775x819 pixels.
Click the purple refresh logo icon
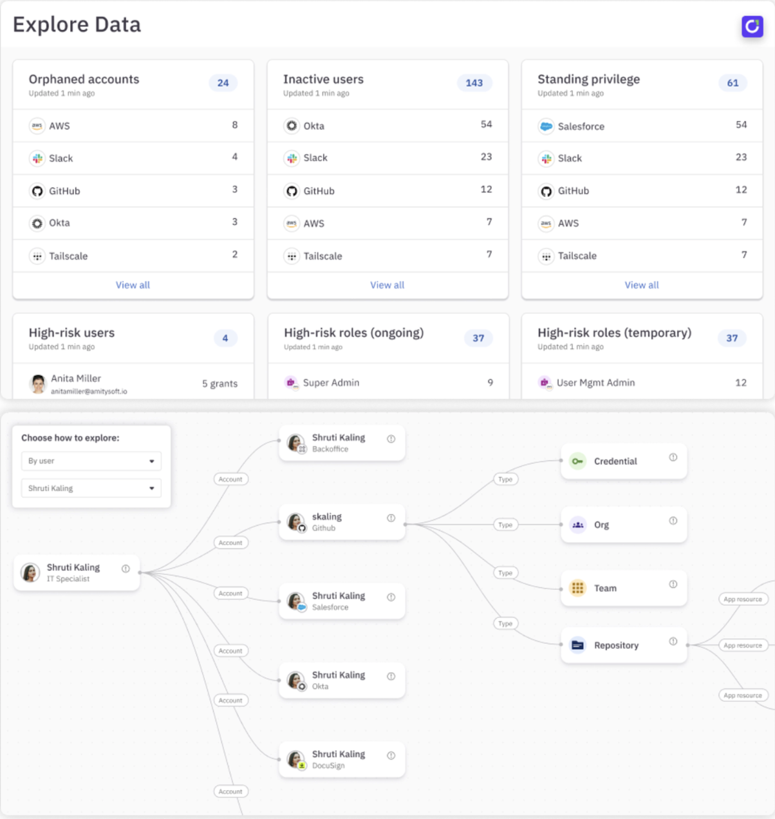pos(752,26)
